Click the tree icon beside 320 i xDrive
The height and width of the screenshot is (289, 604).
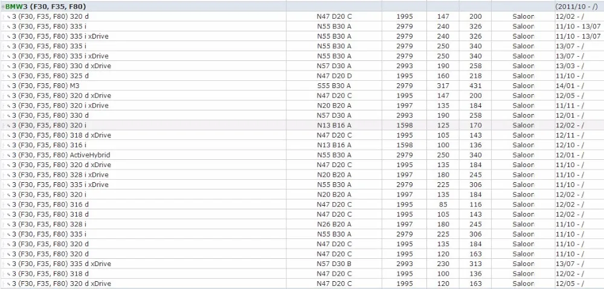(8, 106)
